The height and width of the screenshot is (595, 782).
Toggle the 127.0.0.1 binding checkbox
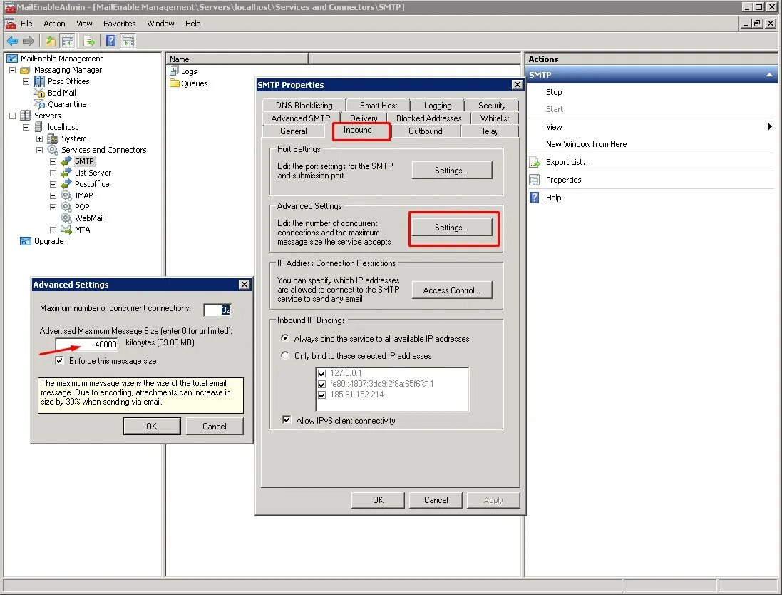click(321, 373)
